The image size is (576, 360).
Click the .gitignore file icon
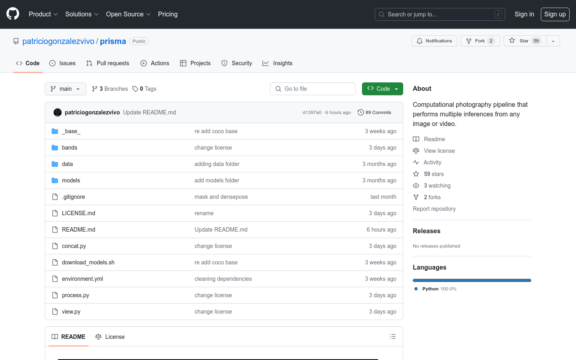(55, 197)
